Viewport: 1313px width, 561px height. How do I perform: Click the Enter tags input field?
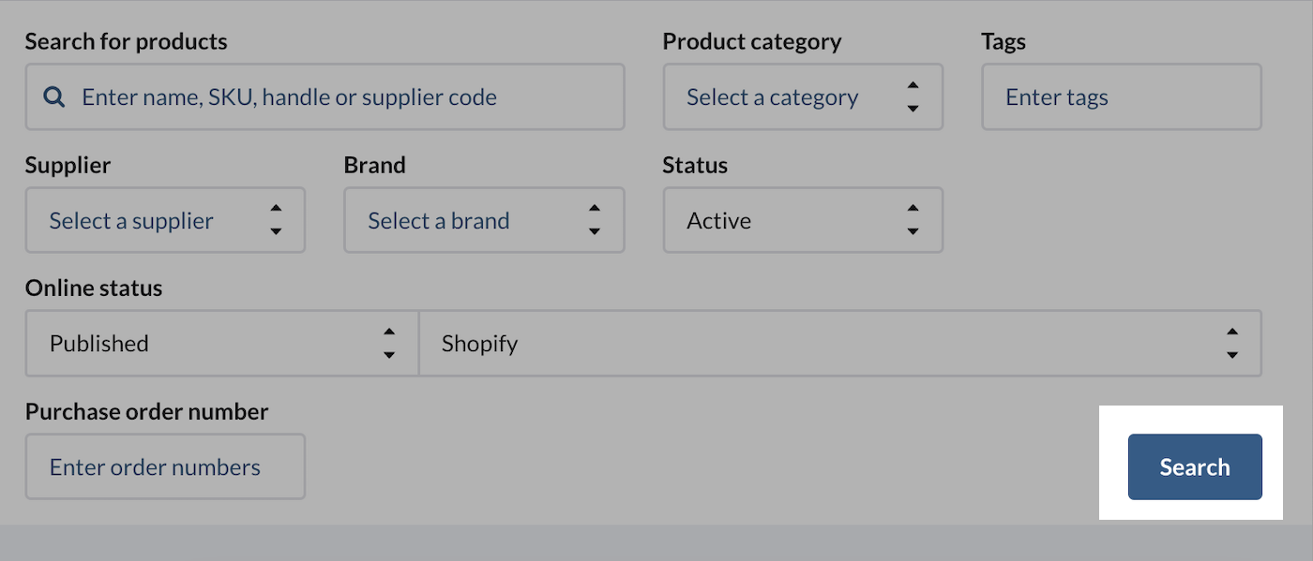tap(1121, 97)
